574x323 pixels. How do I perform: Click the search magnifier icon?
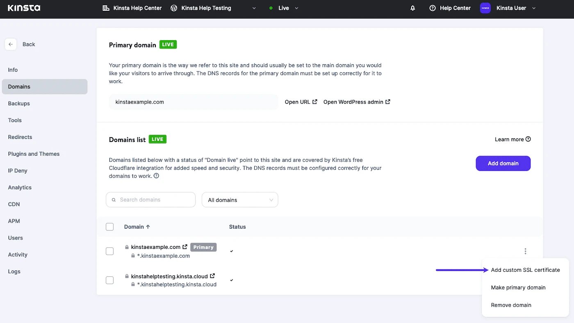(x=114, y=200)
